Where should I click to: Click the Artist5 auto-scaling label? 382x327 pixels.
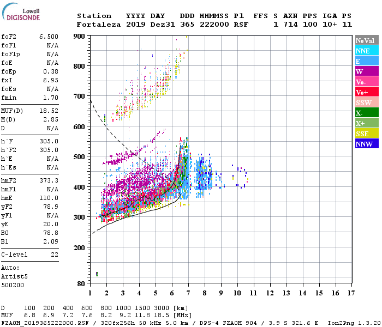14,277
